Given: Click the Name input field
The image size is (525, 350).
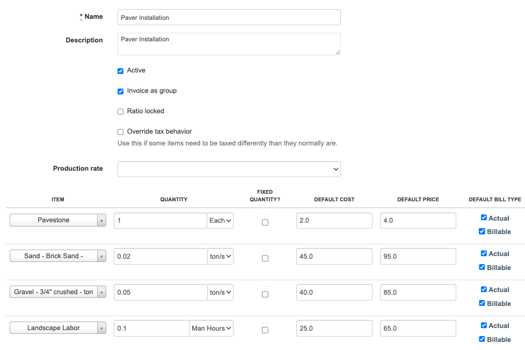Looking at the screenshot, I should click(x=229, y=17).
